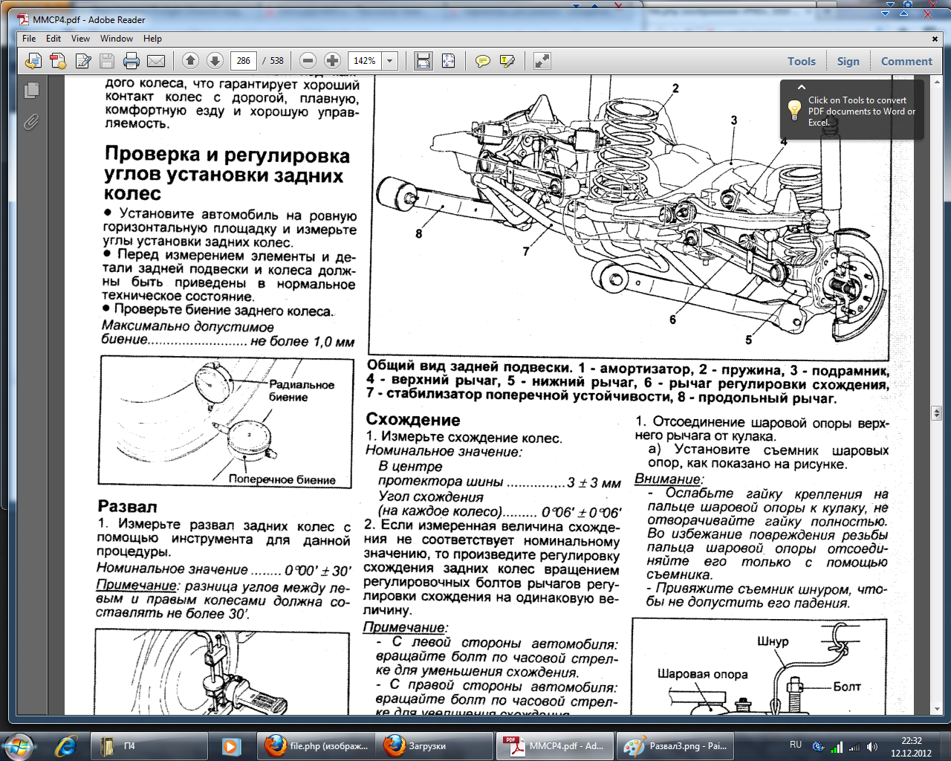Click the vertical scrollbar thumb

coord(936,413)
